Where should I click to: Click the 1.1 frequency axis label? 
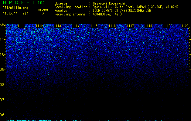[x=2, y=39]
